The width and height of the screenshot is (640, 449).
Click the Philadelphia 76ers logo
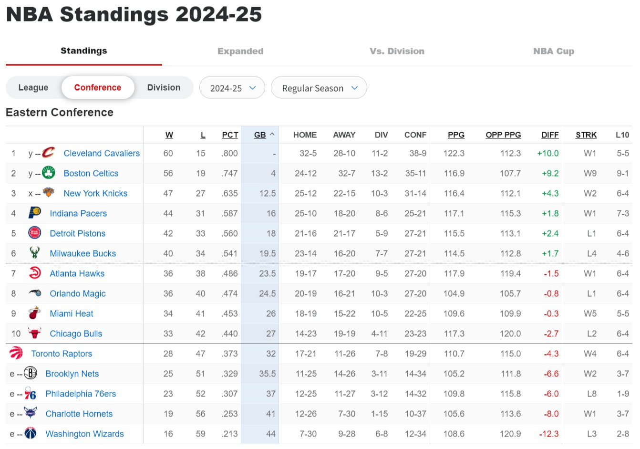[x=30, y=393]
